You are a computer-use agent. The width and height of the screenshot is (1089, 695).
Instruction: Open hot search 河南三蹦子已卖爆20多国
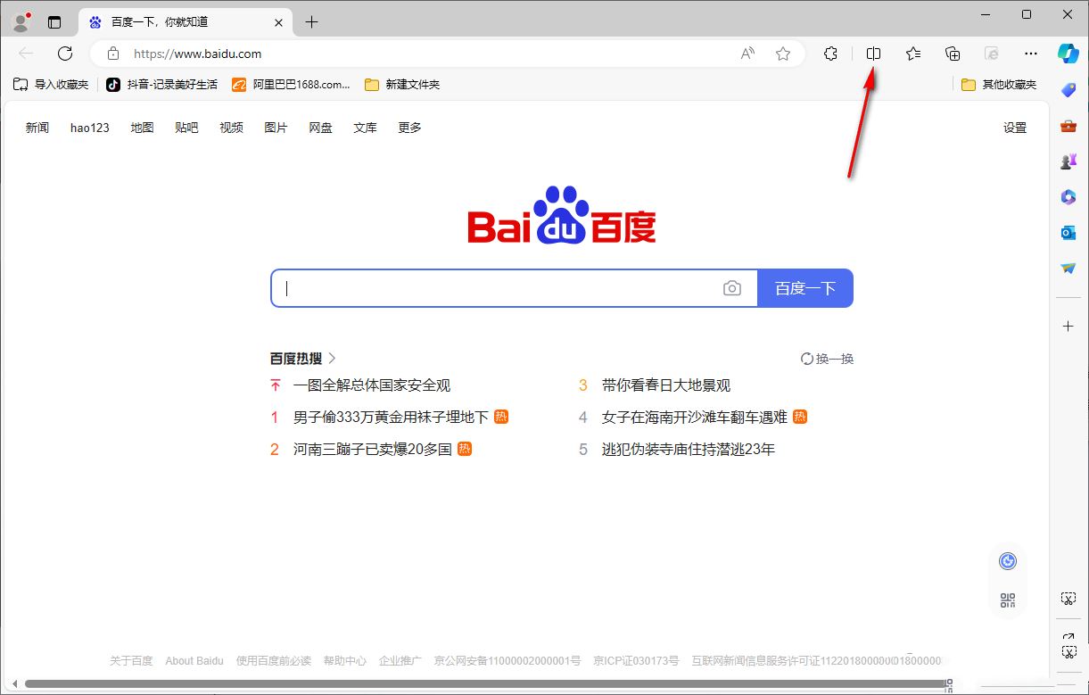[373, 449]
